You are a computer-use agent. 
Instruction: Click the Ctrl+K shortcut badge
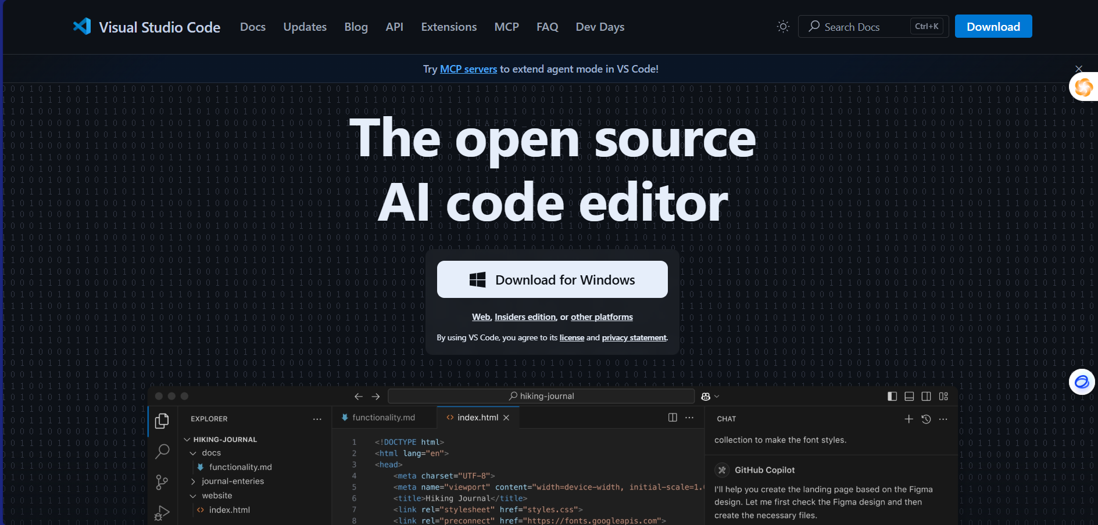click(x=927, y=26)
